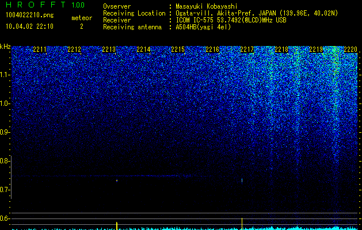Click the tall yellow detection spike below 2217
362x230 pixels.
click(242, 224)
